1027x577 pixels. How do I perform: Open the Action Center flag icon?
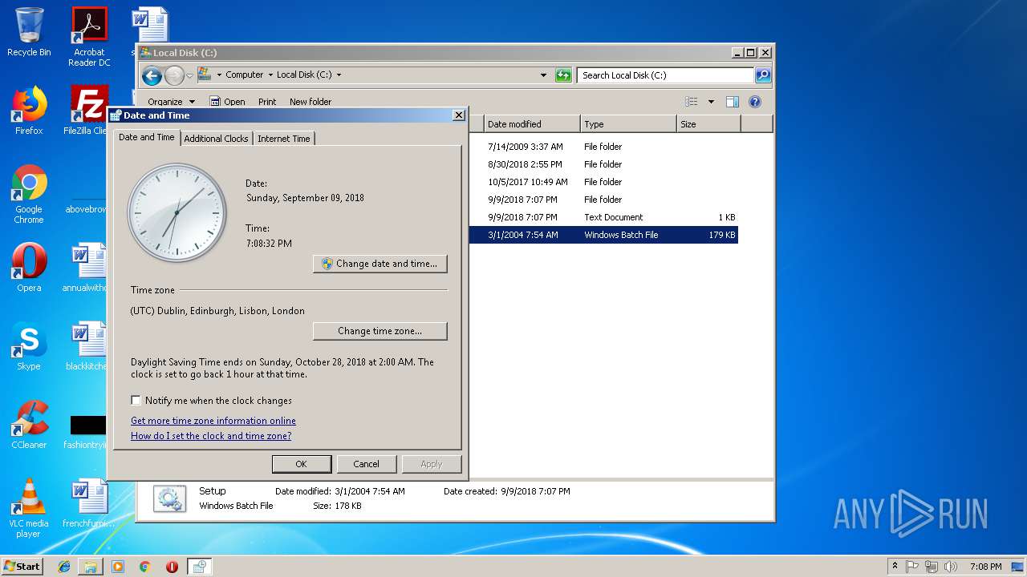pos(913,567)
